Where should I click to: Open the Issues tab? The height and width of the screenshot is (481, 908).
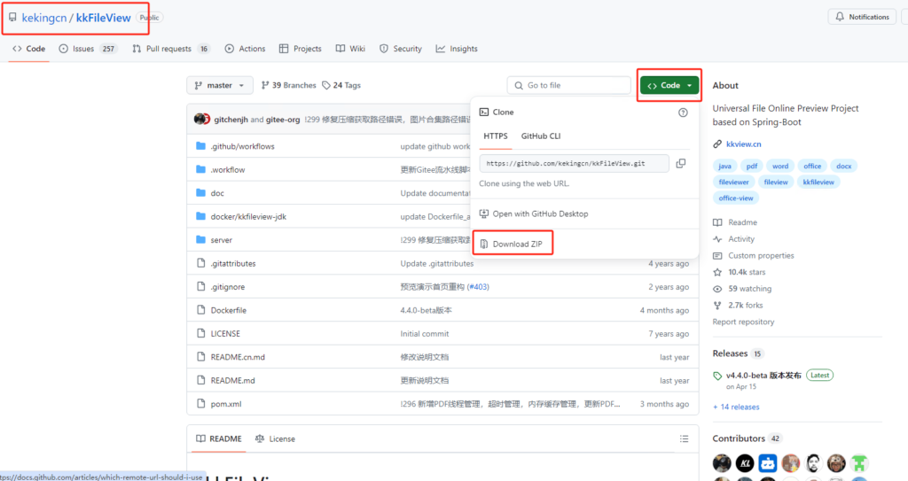click(88, 49)
